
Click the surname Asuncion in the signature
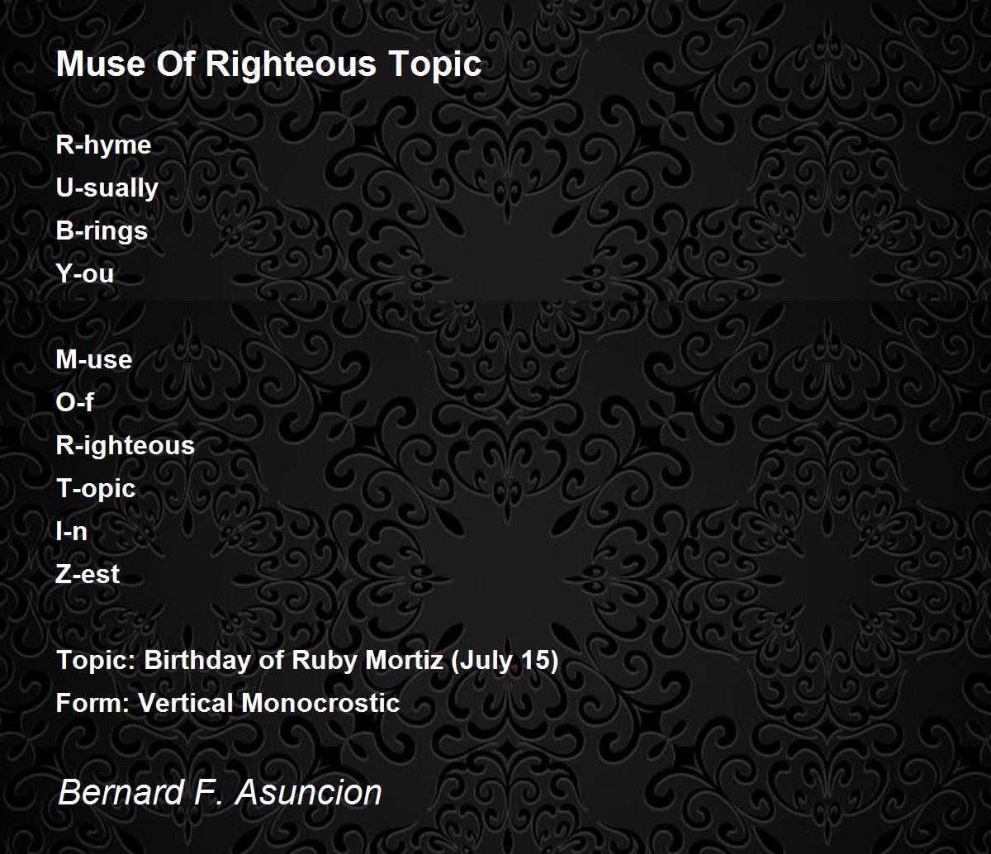(x=309, y=793)
